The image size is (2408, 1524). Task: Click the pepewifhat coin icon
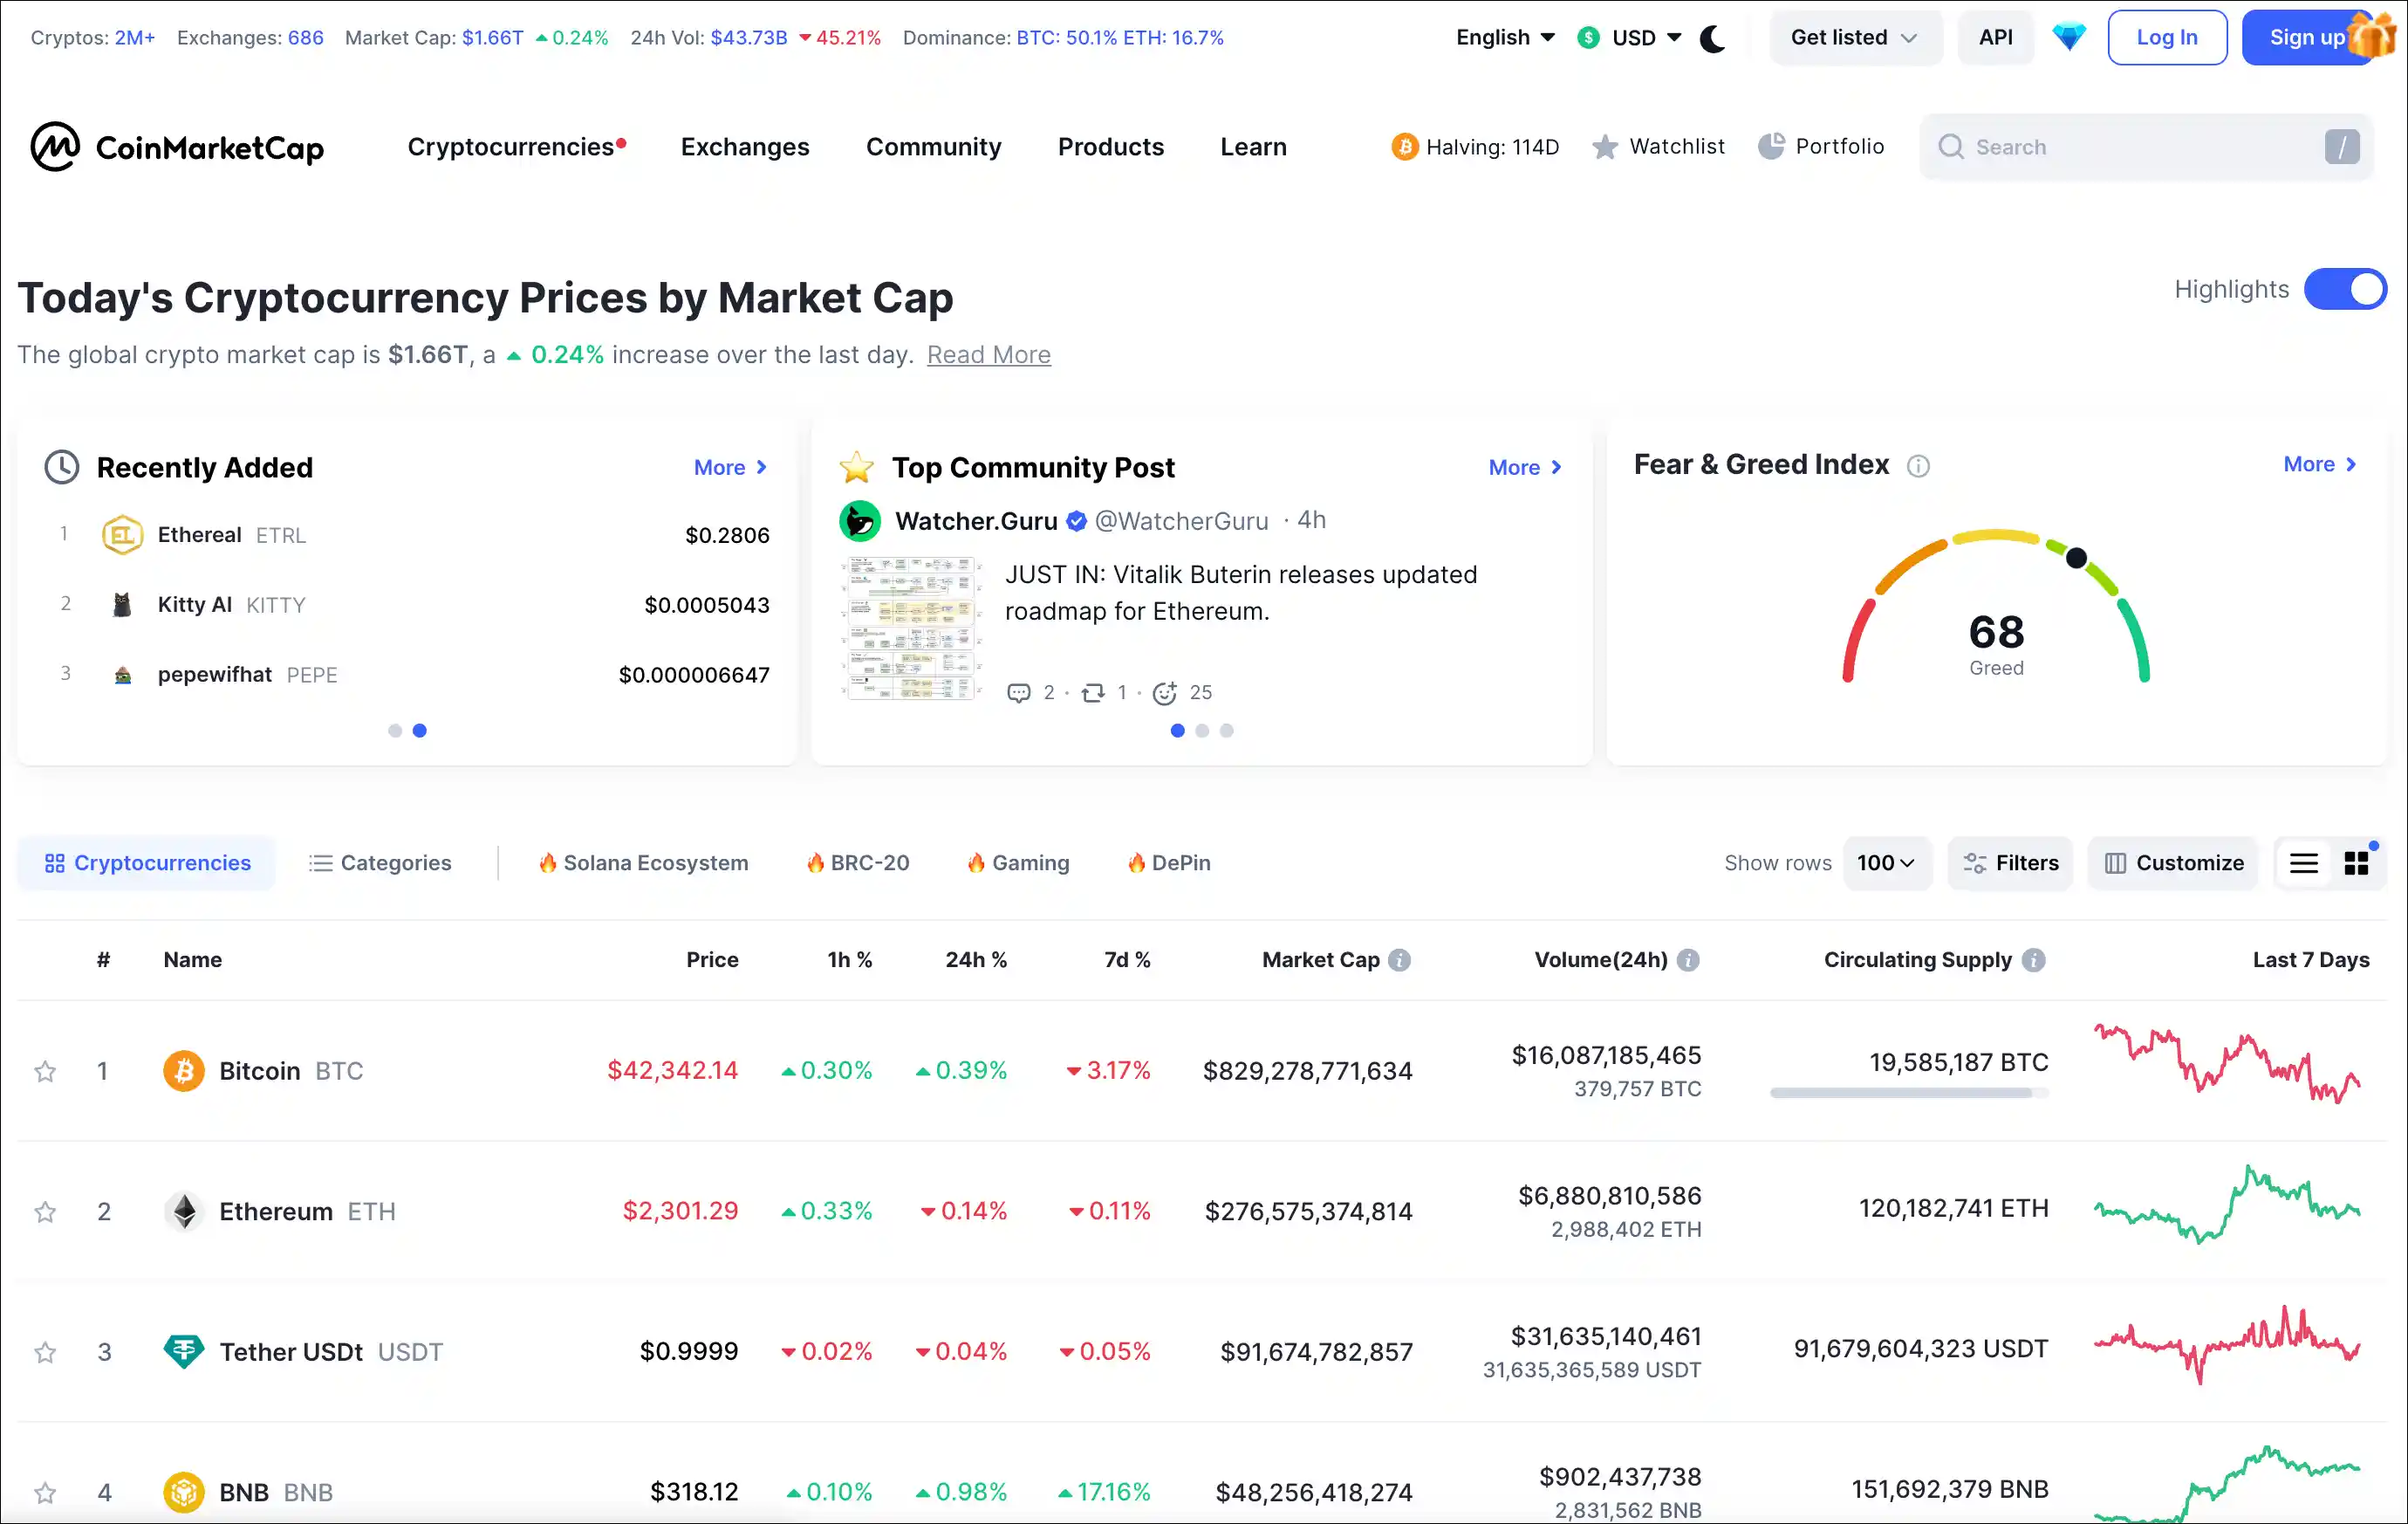pos(122,675)
